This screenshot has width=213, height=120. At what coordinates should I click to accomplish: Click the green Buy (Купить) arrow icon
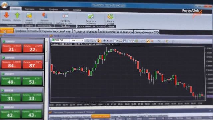coord(17,15)
